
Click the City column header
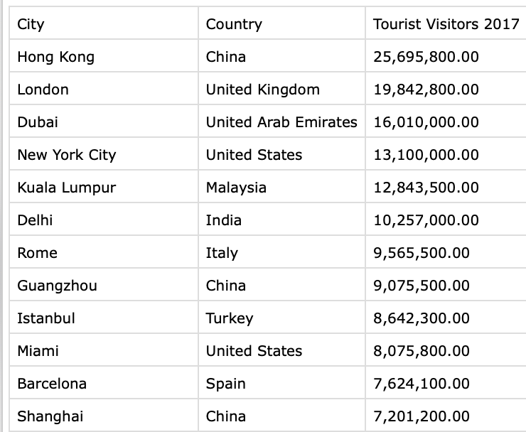(x=31, y=24)
